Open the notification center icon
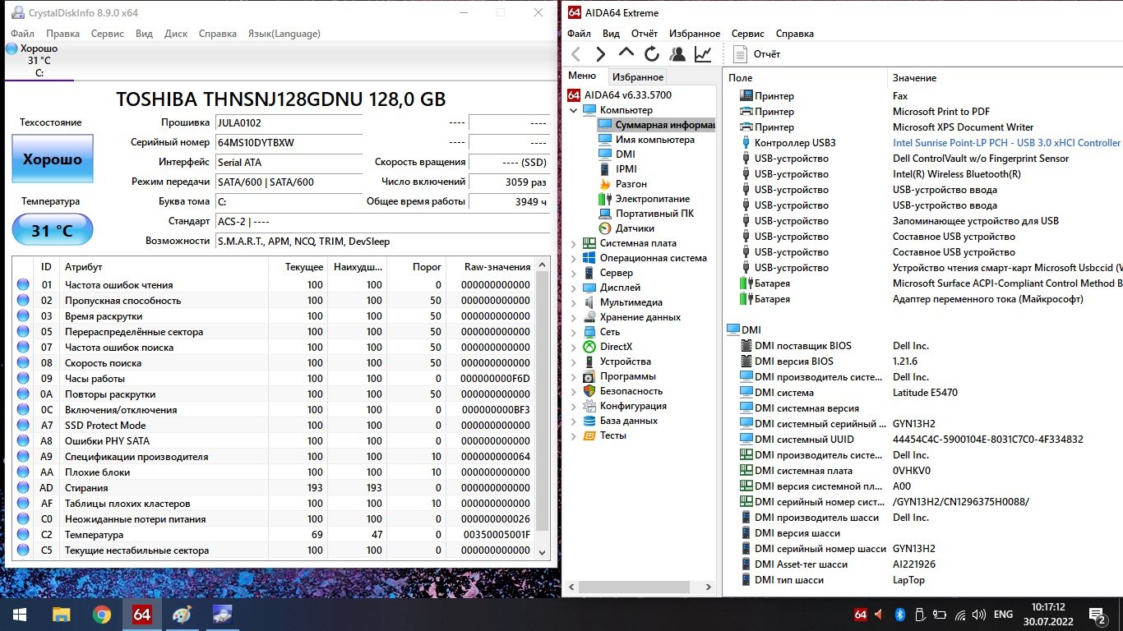Image resolution: width=1123 pixels, height=631 pixels. 1097,614
